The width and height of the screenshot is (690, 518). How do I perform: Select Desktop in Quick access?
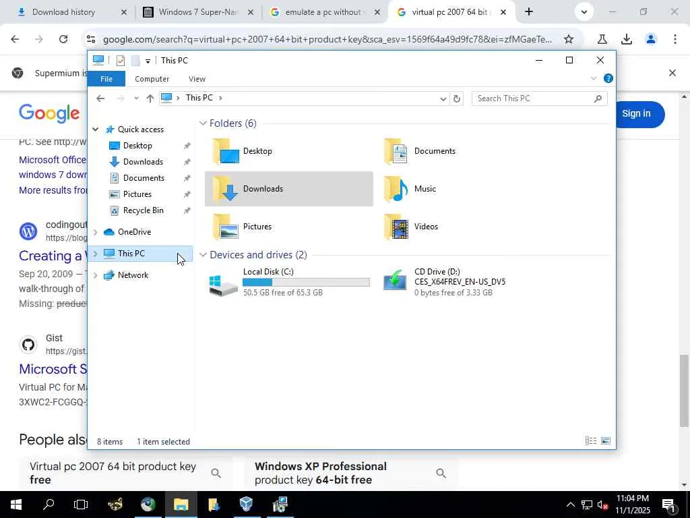[x=137, y=146]
